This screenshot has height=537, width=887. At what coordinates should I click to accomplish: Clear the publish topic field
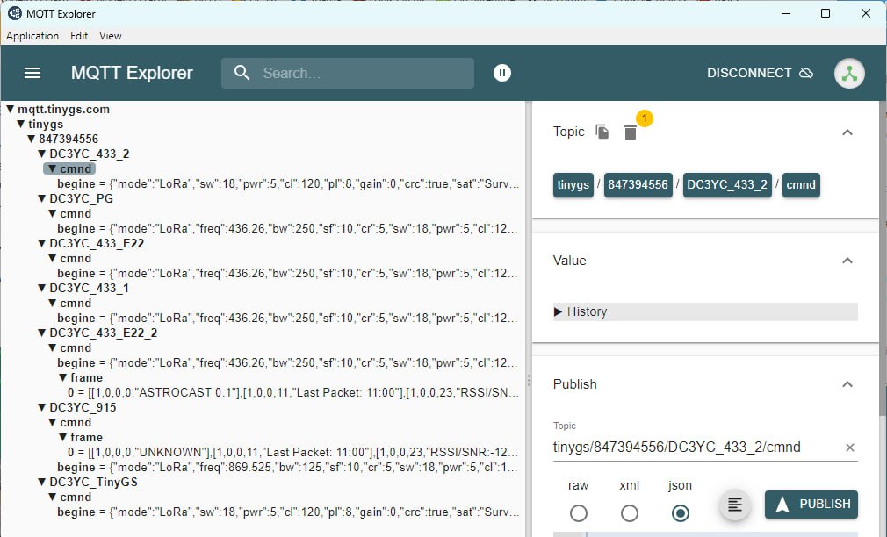click(849, 447)
